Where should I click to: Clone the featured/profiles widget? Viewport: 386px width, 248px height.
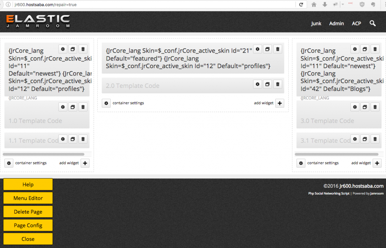pos(267,49)
